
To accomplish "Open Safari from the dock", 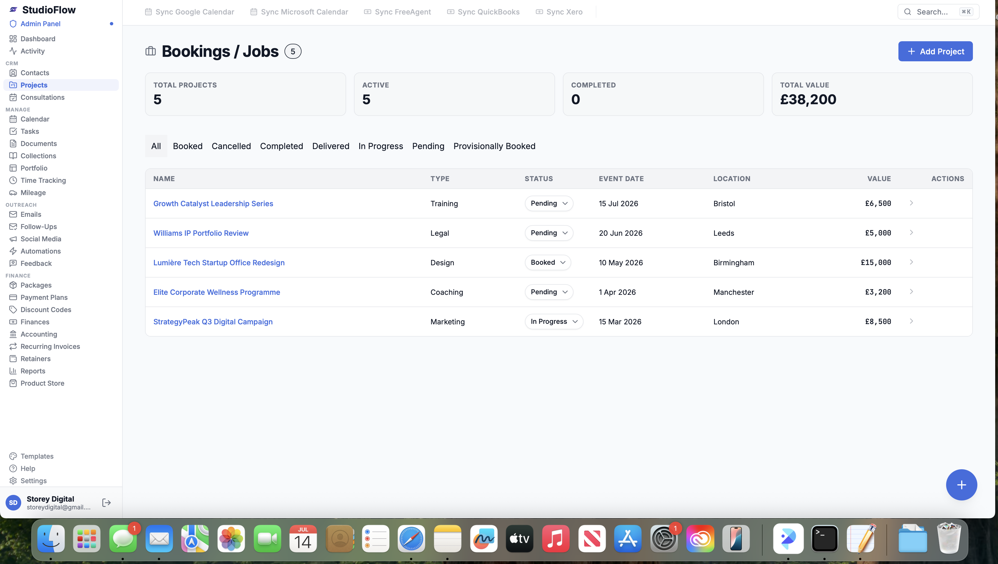I will [411, 539].
